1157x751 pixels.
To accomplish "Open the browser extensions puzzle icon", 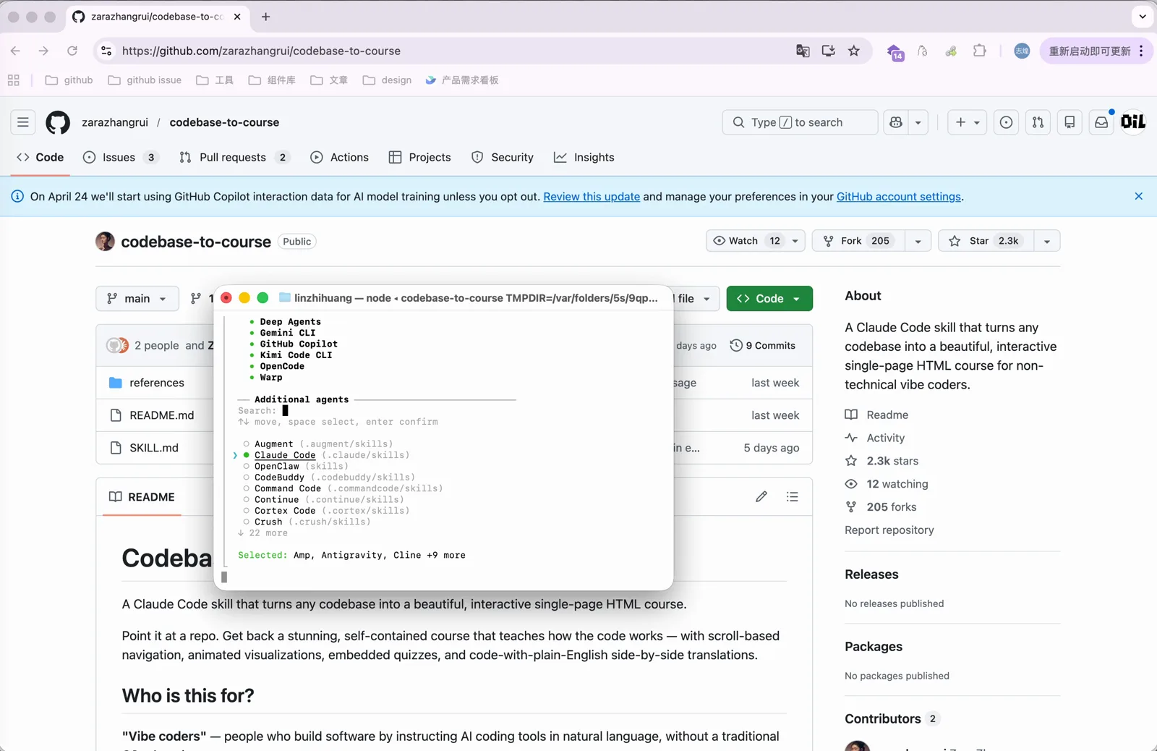I will pos(980,51).
